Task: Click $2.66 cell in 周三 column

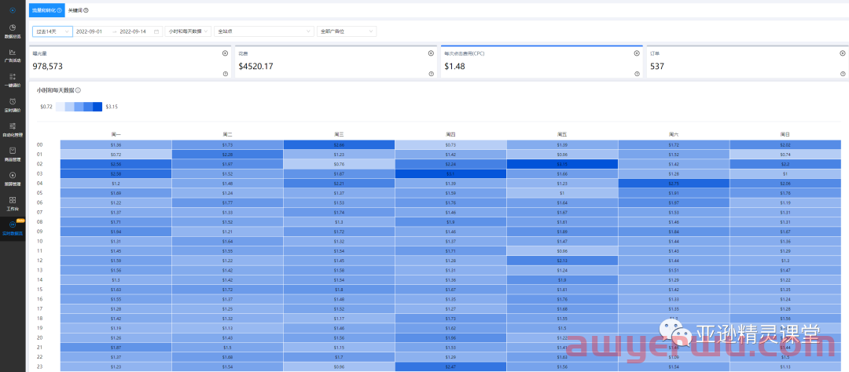Action: click(339, 145)
